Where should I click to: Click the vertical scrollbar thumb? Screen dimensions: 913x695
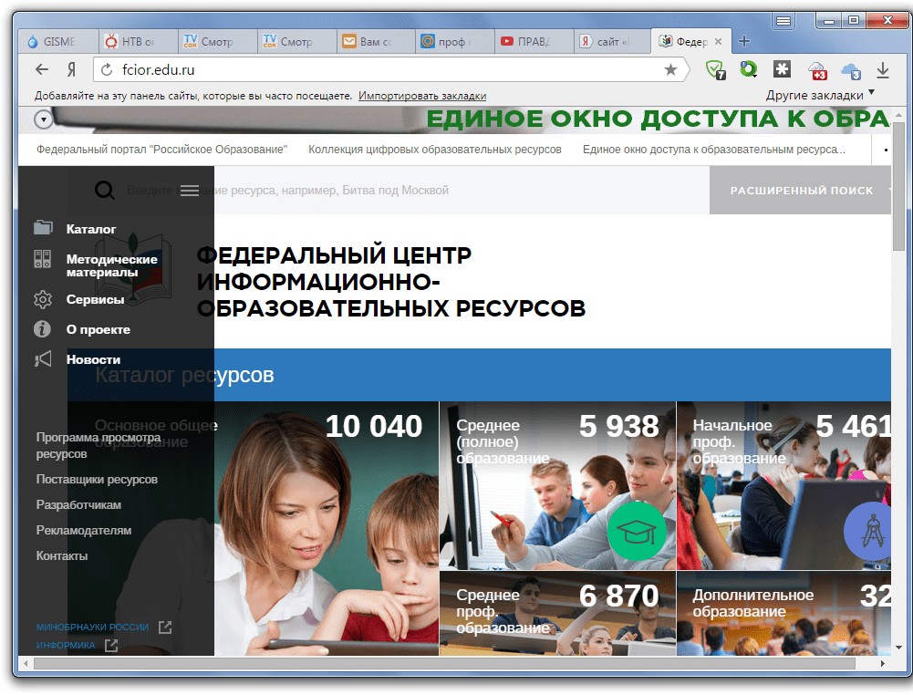(x=898, y=186)
